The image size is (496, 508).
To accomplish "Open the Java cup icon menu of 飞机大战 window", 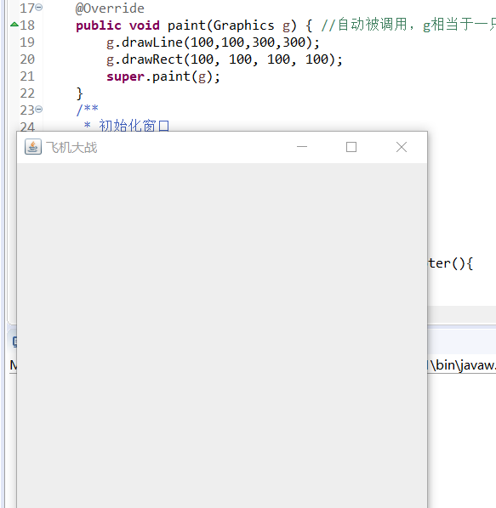I will 33,147.
